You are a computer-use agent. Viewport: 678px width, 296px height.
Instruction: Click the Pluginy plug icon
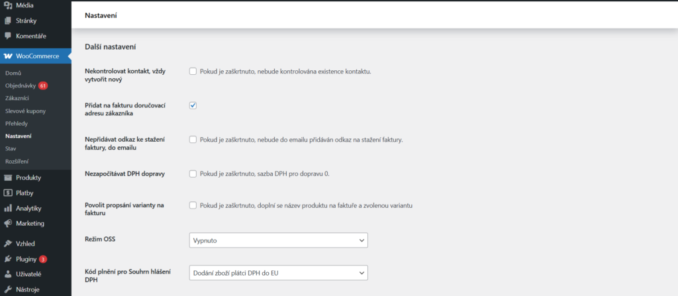pos(8,259)
